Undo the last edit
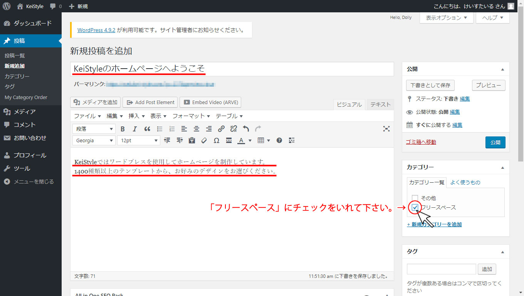This screenshot has width=524, height=296. [x=246, y=129]
